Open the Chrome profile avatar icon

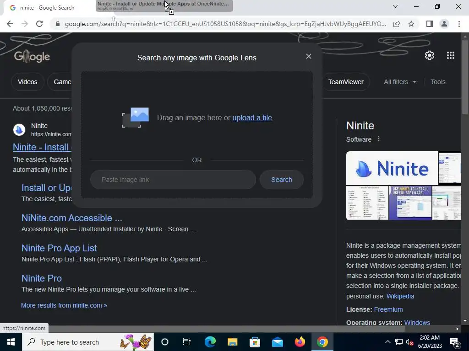tap(444, 24)
